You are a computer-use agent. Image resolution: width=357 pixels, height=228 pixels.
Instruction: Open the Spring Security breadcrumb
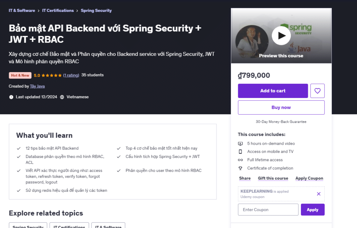[x=96, y=10]
